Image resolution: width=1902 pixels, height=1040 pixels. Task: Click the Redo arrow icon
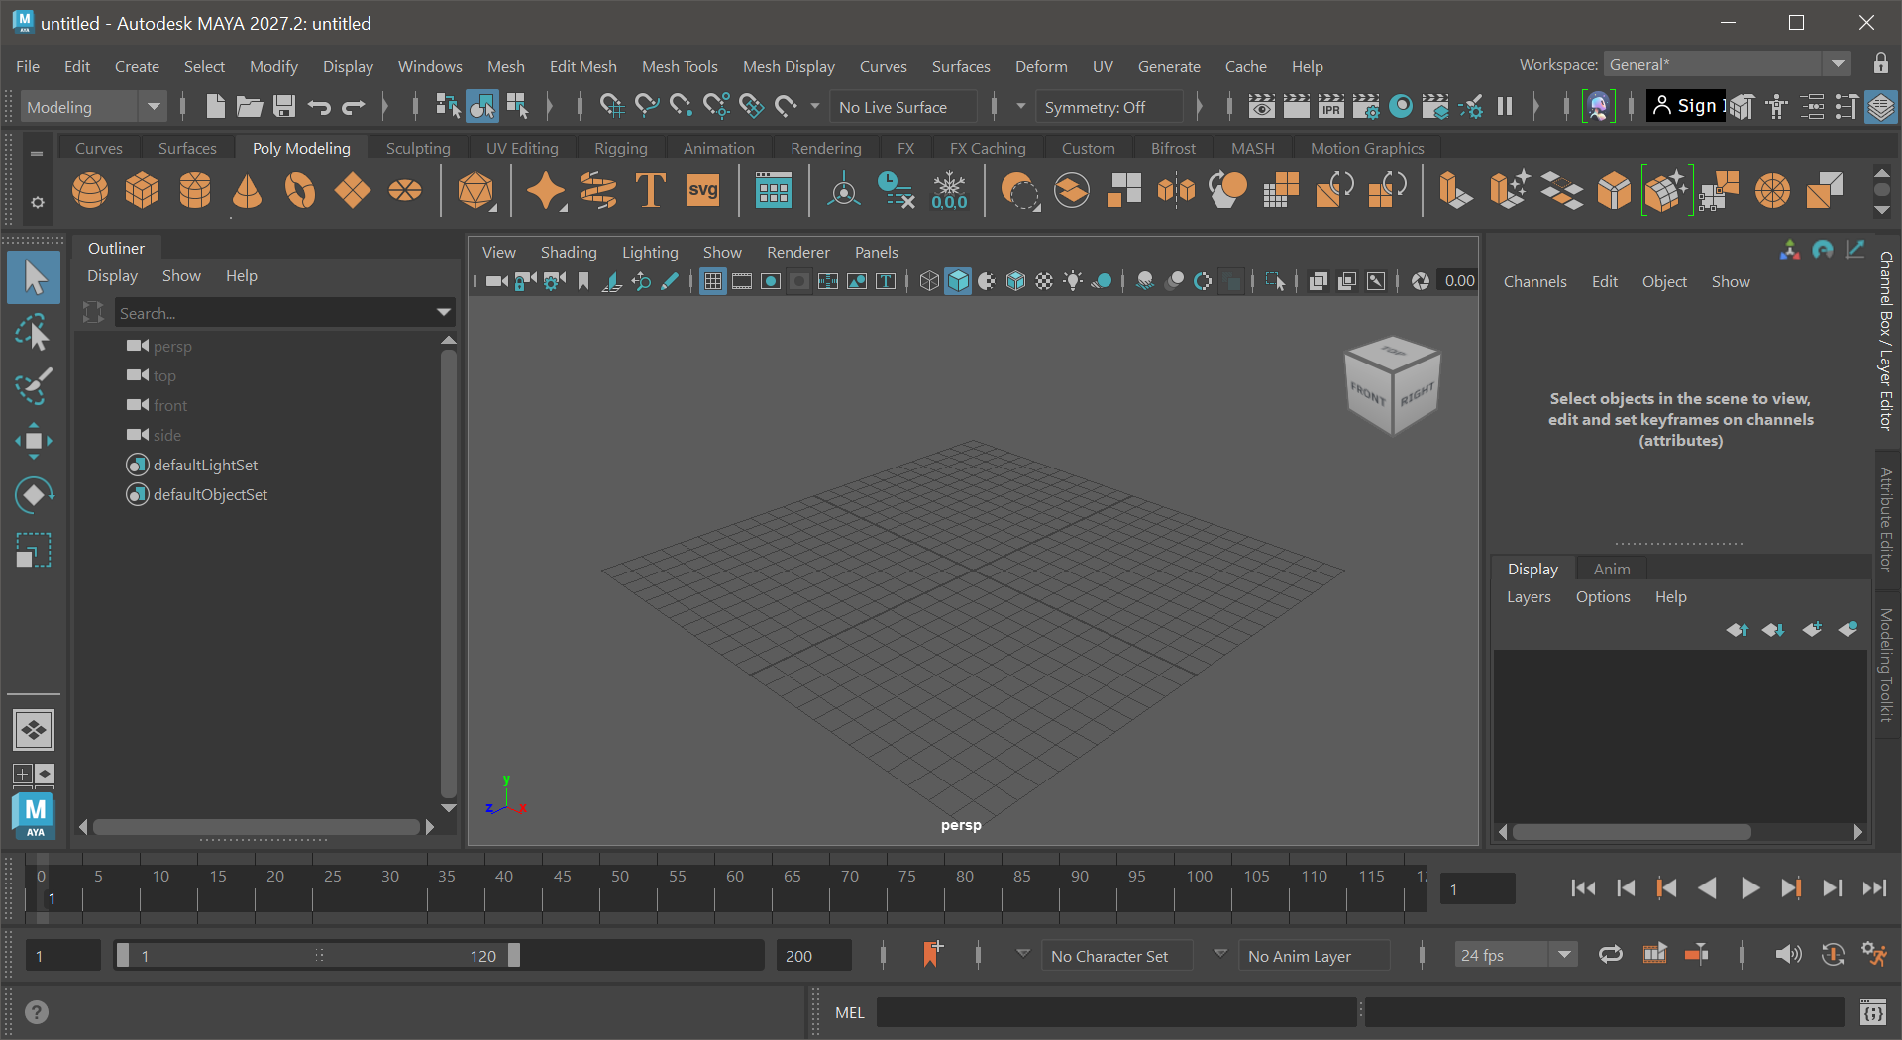[354, 106]
